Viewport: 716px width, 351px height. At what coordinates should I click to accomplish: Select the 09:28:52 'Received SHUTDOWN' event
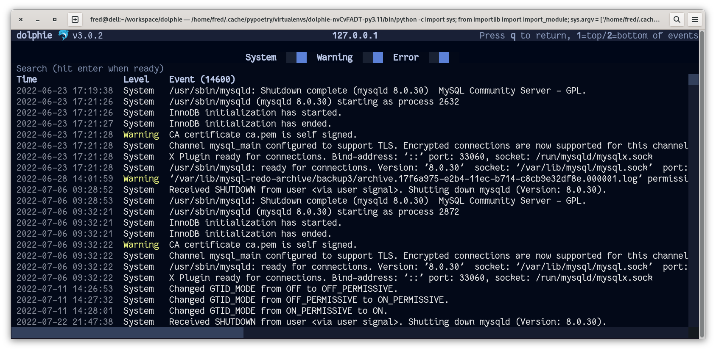point(388,190)
